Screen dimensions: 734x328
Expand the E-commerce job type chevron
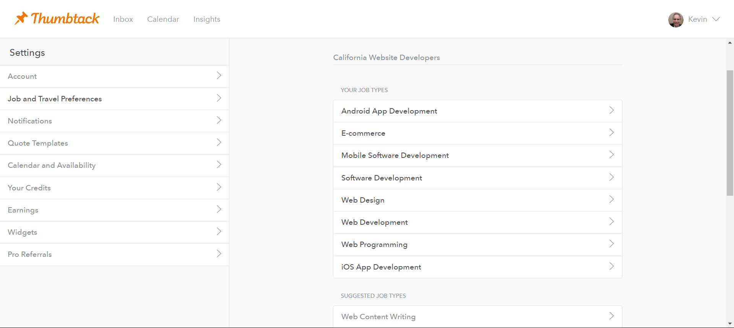point(611,133)
